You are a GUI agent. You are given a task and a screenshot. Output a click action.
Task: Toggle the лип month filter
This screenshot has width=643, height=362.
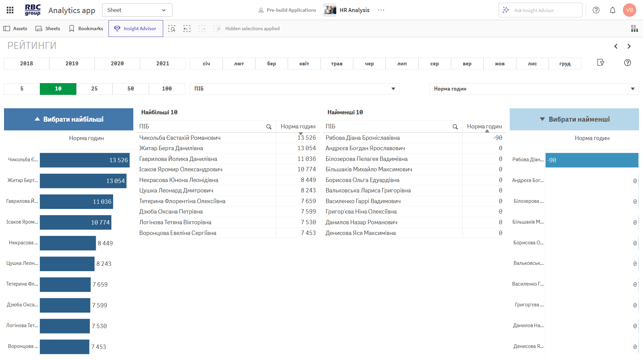tap(402, 64)
